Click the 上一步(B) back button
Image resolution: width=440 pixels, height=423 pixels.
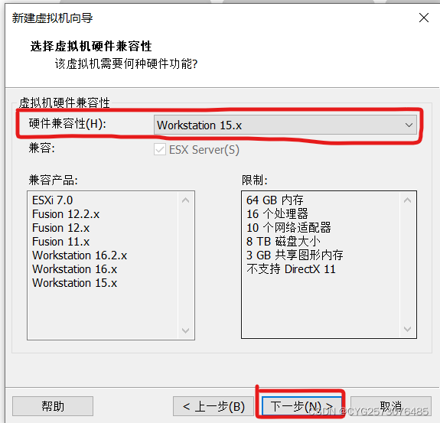coord(213,406)
